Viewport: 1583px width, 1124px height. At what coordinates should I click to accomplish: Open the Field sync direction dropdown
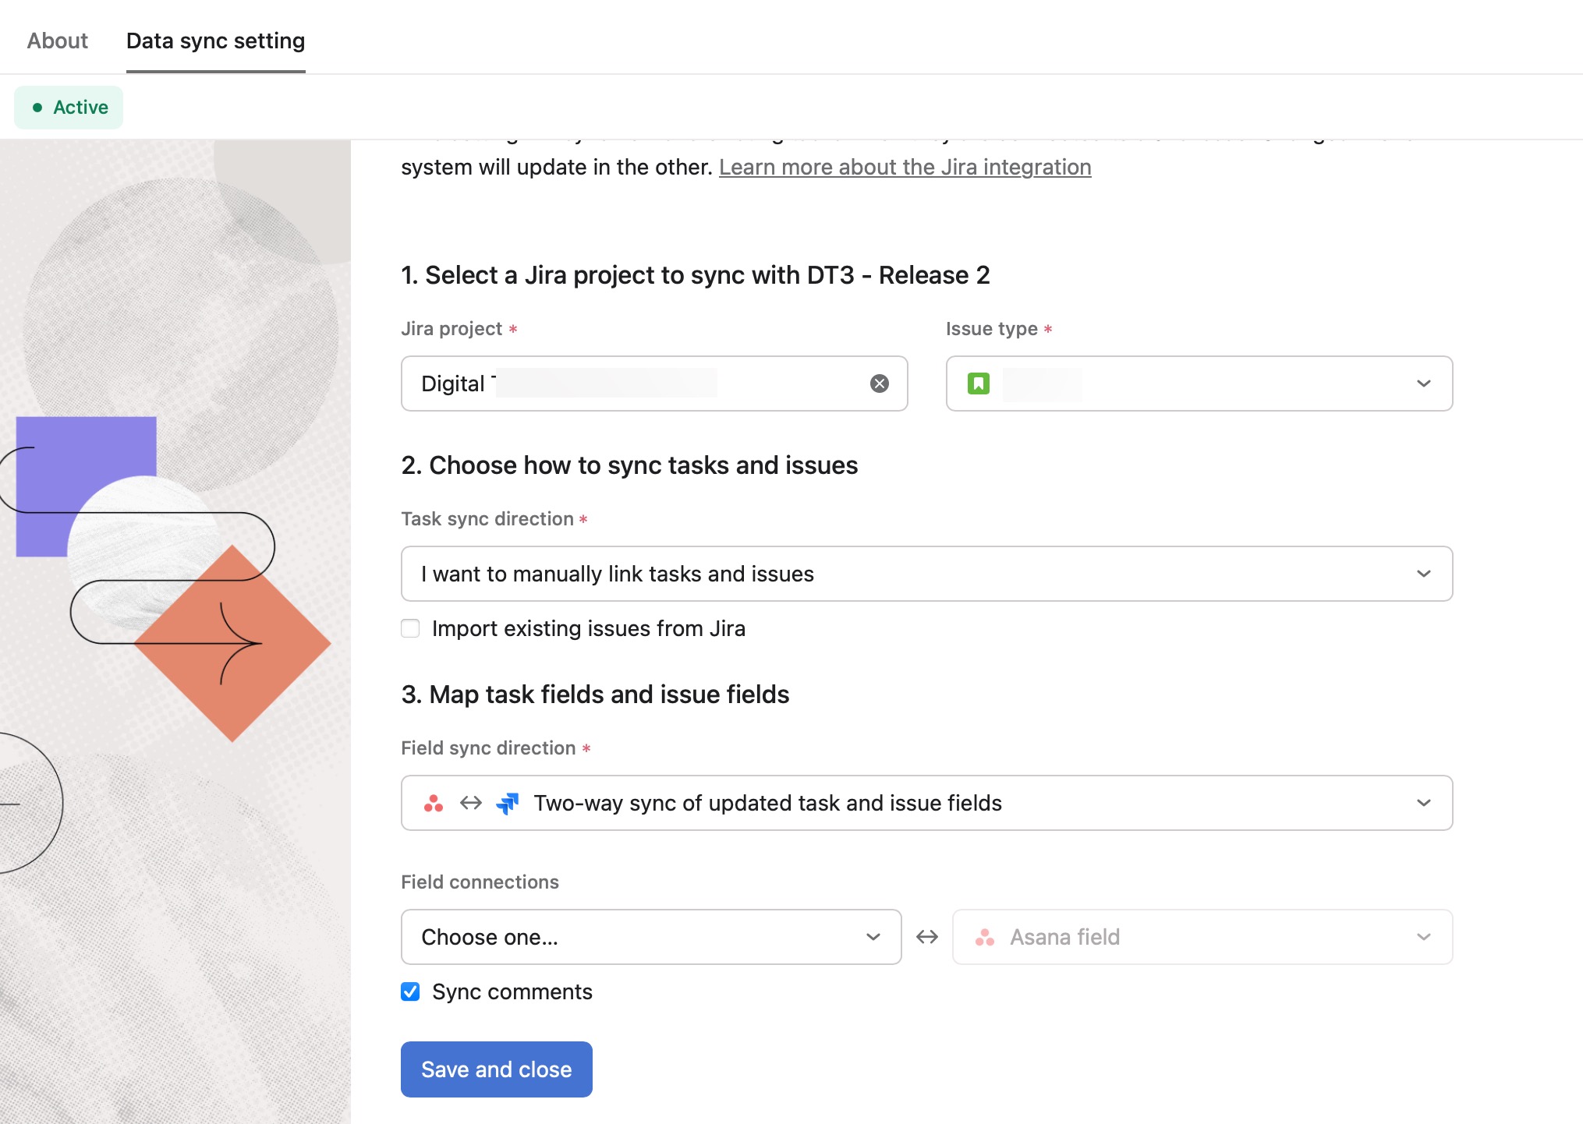[x=926, y=803]
